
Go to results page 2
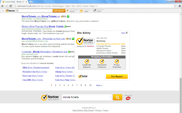click(55, 85)
